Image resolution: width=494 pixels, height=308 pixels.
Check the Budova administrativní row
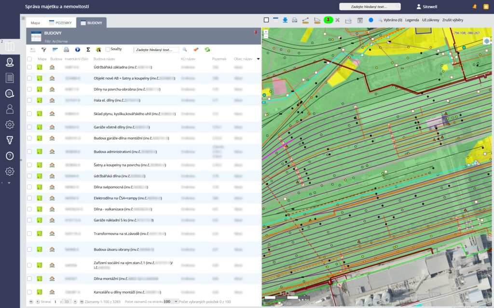pos(29,151)
